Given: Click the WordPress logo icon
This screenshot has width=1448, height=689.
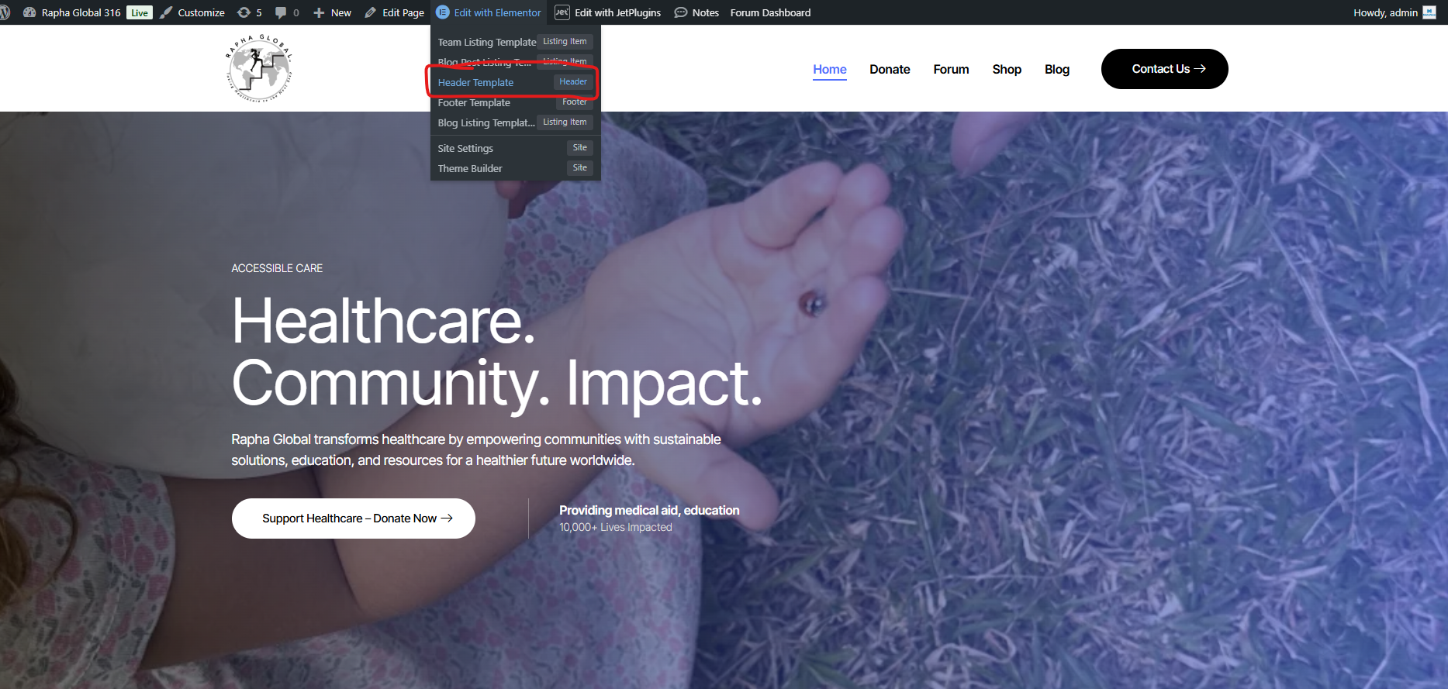Looking at the screenshot, I should point(5,12).
